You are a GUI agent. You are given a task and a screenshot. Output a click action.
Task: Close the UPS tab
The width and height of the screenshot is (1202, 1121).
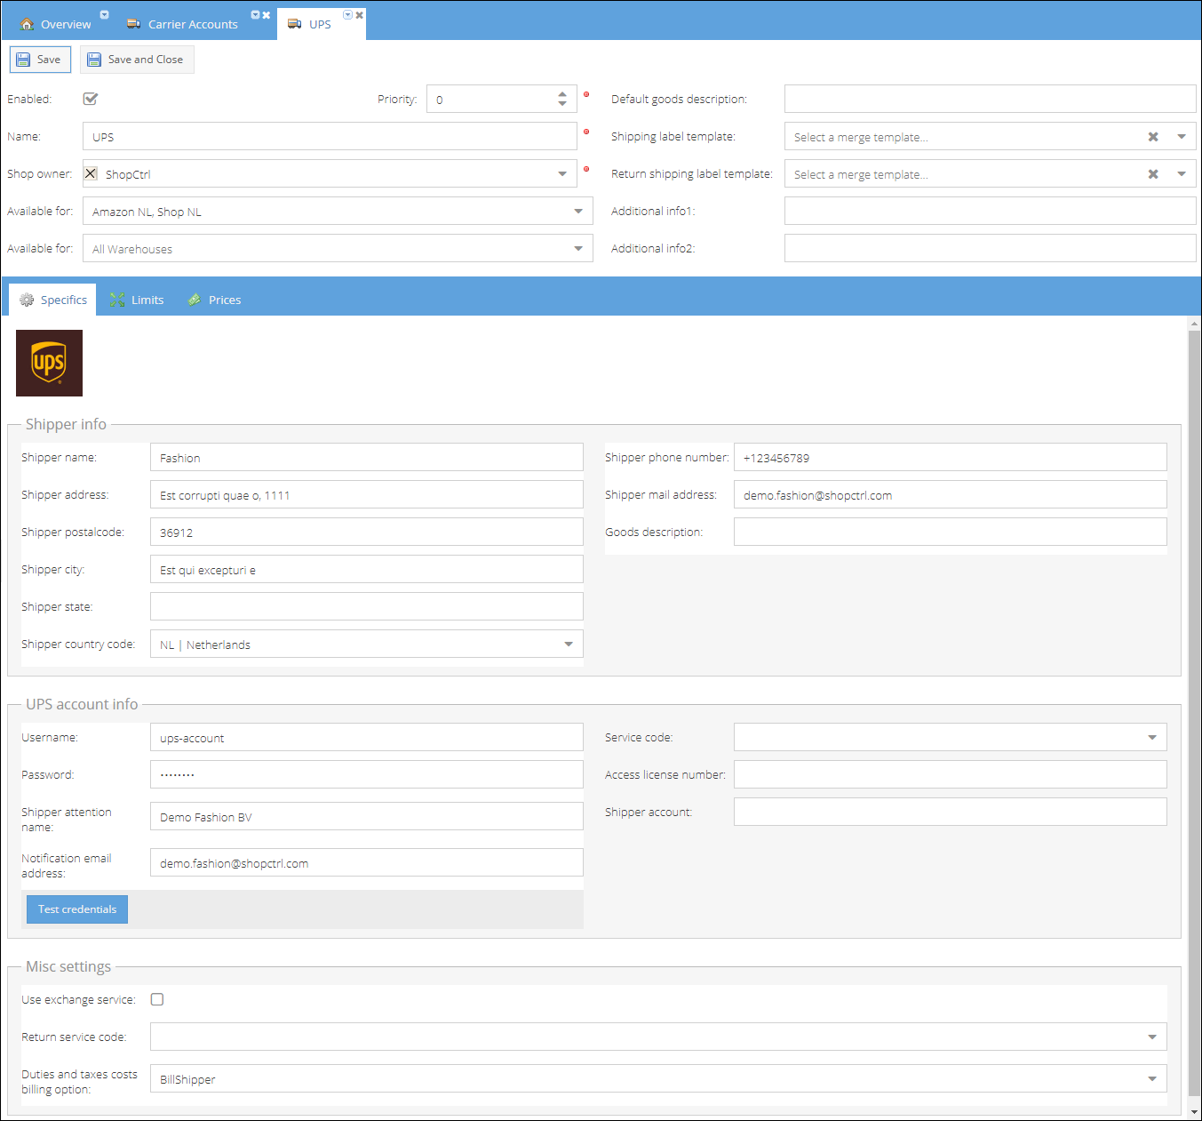tap(360, 15)
